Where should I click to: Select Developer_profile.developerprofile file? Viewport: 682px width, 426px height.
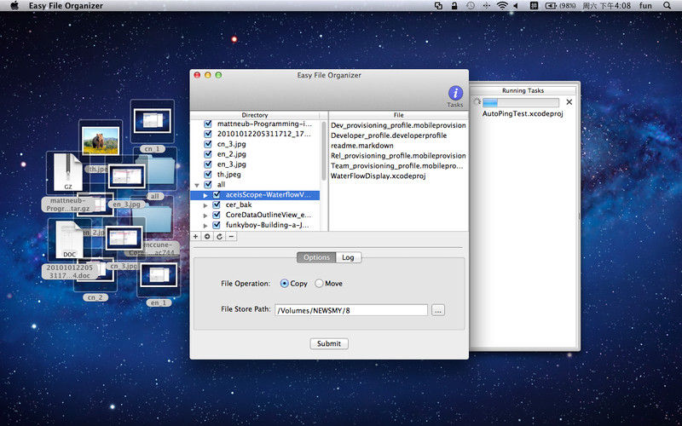(389, 135)
